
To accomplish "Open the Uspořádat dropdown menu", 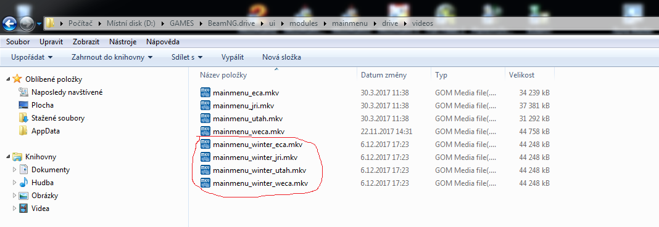I will pos(32,57).
